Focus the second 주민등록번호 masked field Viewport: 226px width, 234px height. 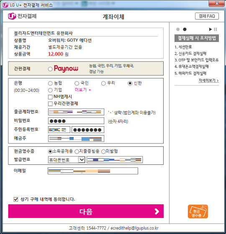88,130
